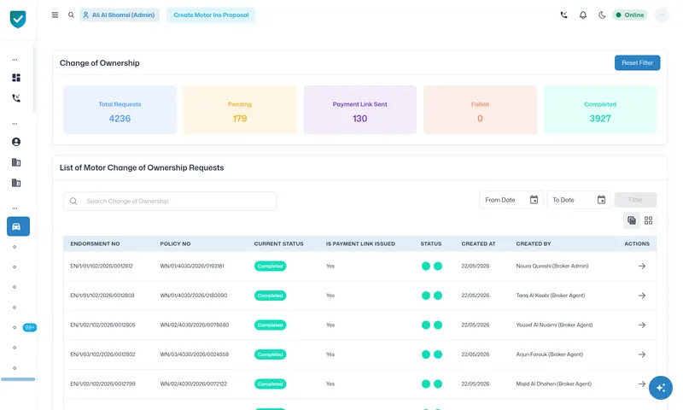The height and width of the screenshot is (410, 683).
Task: Click policy WN/03/4030/2026/0024558
Action: click(x=195, y=354)
